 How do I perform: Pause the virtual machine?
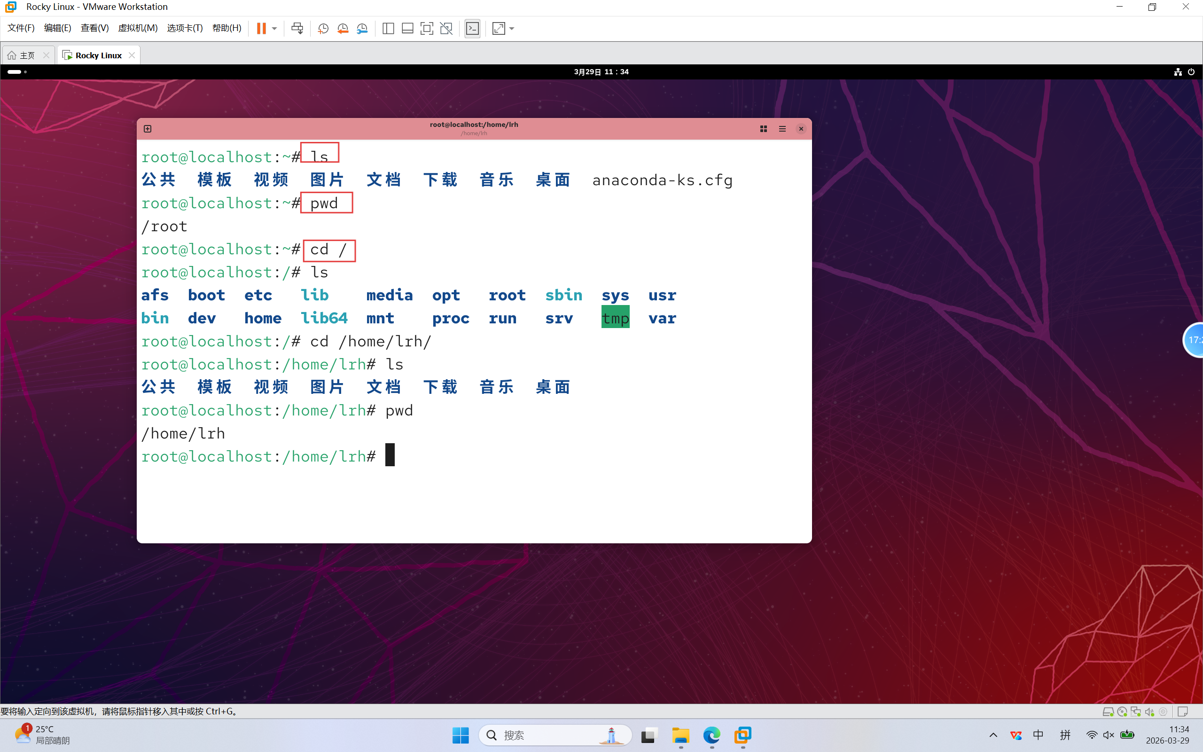coord(261,28)
